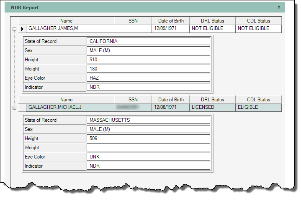Click the SSN column header in first grid
The width and height of the screenshot is (301, 201).
tap(133, 21)
